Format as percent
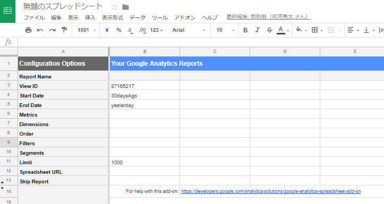The image size is (384, 204). 119,30
